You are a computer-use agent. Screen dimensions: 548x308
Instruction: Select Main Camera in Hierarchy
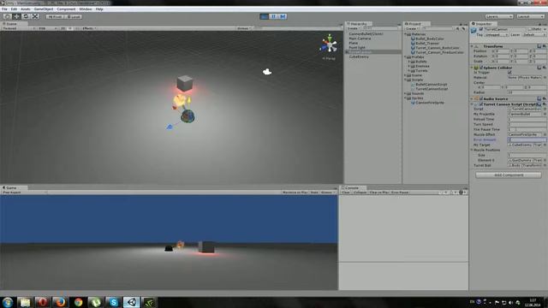click(360, 38)
